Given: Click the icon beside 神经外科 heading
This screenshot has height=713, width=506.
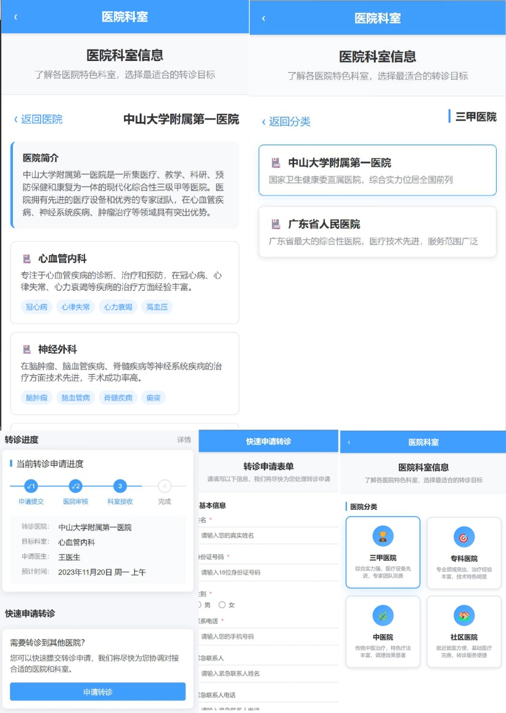Looking at the screenshot, I should (27, 349).
